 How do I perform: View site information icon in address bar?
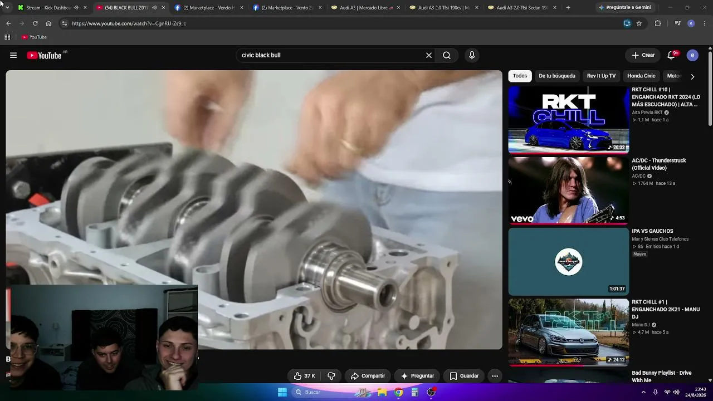[65, 23]
